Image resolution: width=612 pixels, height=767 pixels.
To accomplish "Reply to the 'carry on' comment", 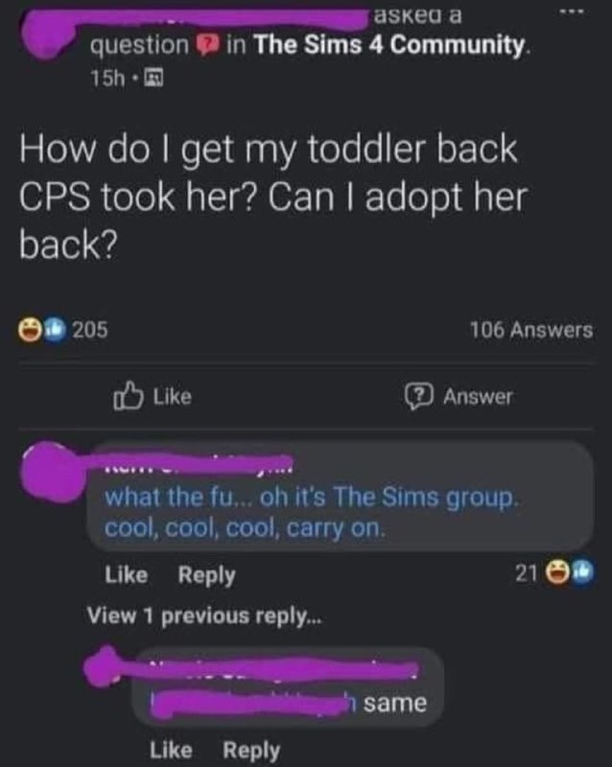I will click(x=206, y=574).
